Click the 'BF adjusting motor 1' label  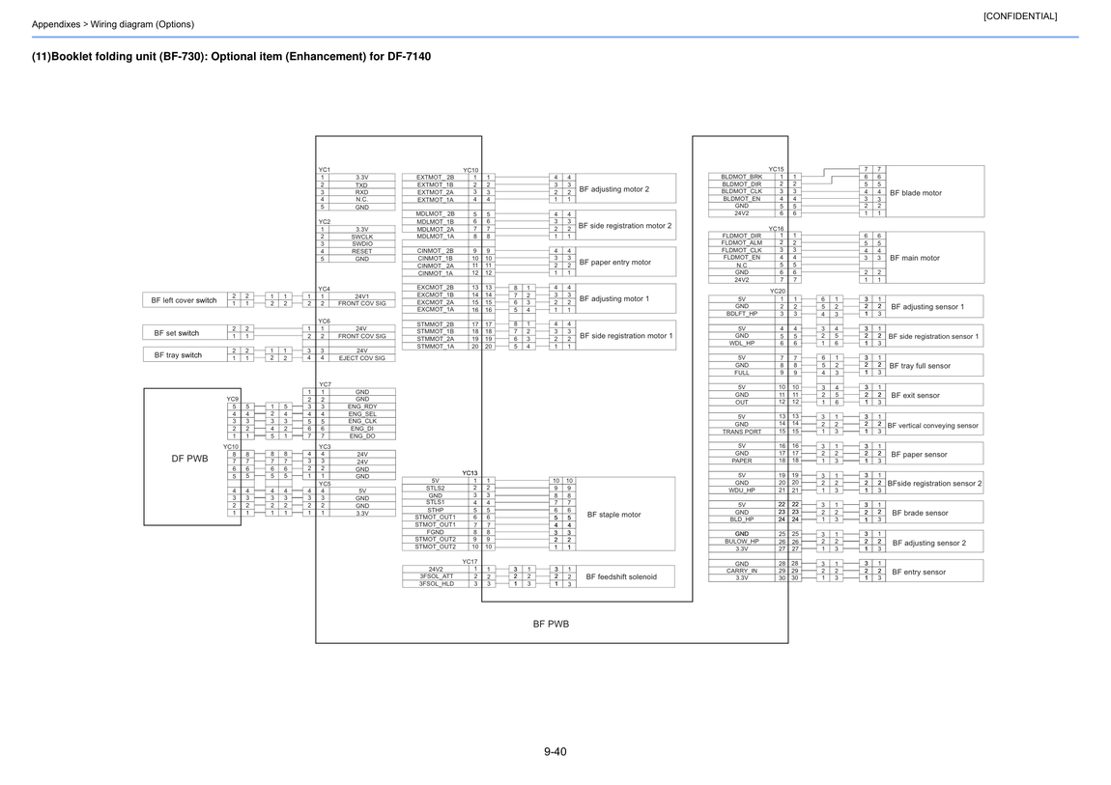pos(614,298)
